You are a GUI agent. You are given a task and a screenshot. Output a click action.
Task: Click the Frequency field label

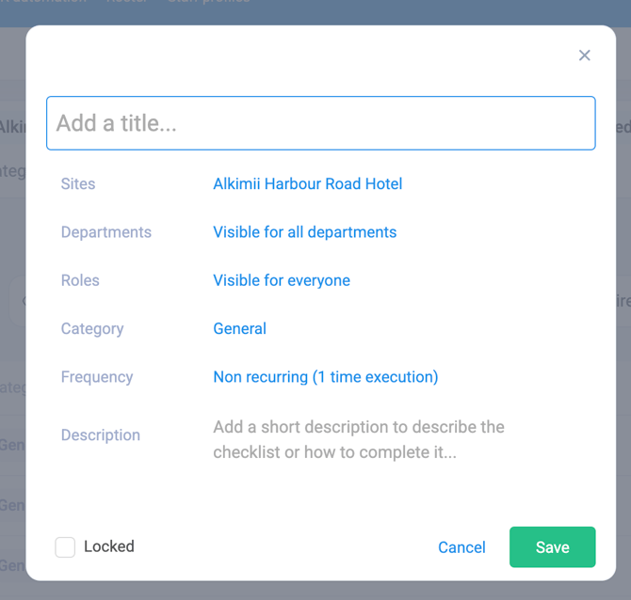point(97,377)
